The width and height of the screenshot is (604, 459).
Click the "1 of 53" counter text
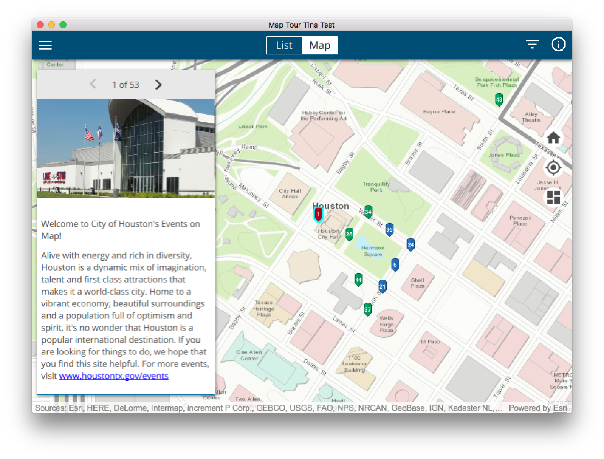[x=126, y=85]
